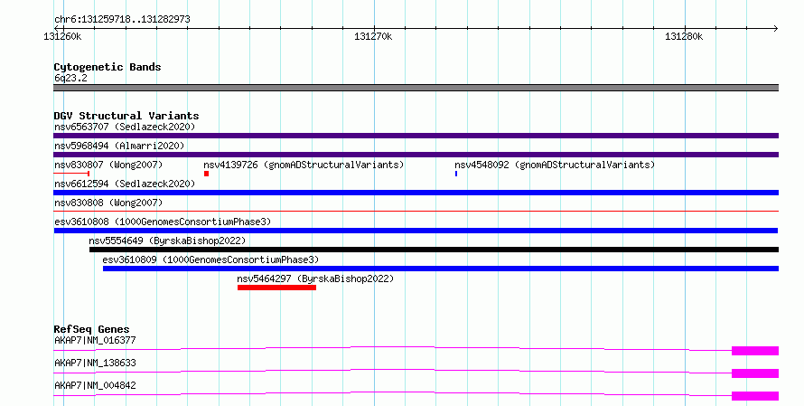The image size is (804, 406).
Task: Select the AKAP7|NM_004842 transcript label
Action: [x=95, y=385]
